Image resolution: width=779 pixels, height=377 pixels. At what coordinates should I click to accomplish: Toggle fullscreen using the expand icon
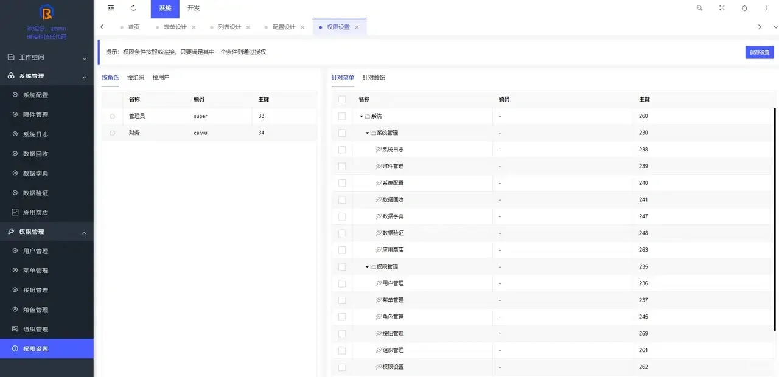[721, 8]
